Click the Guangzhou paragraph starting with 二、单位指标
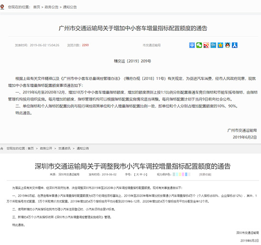The width and height of the screenshot is (261, 245). 127,106
